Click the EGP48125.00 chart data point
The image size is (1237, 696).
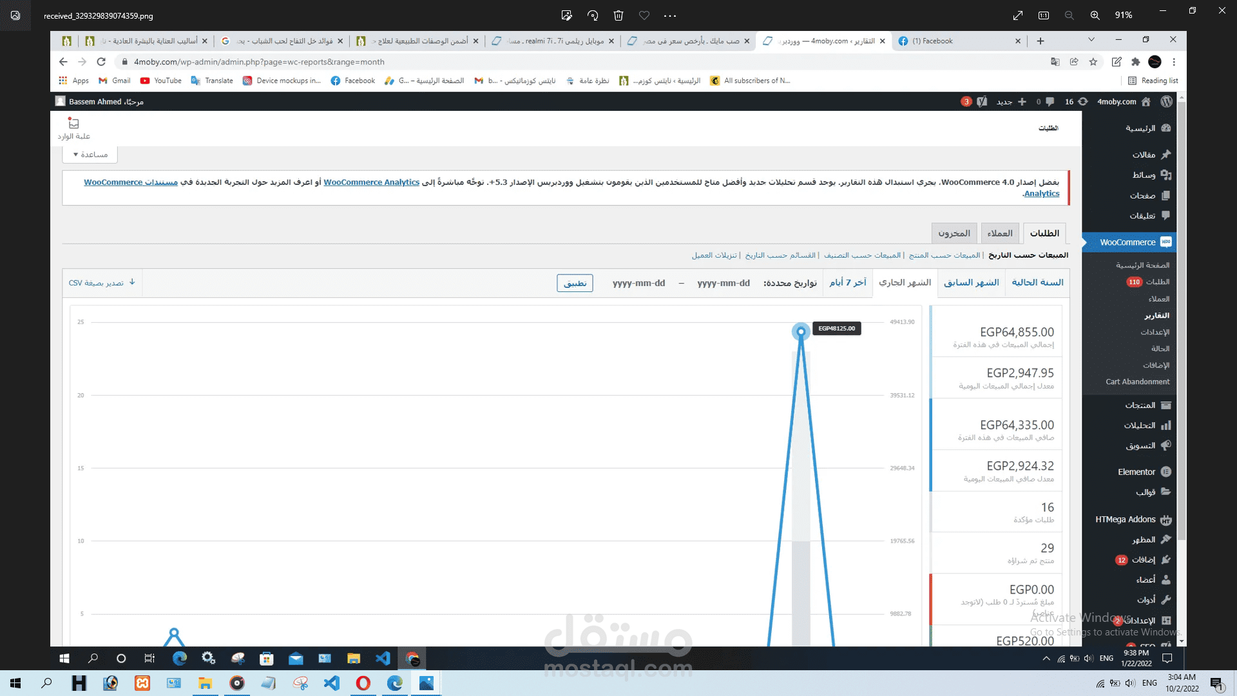pos(801,332)
